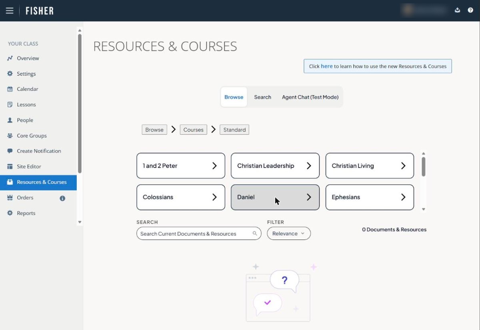Click the Site Editor layout icon
The height and width of the screenshot is (330, 480).
[10, 166]
